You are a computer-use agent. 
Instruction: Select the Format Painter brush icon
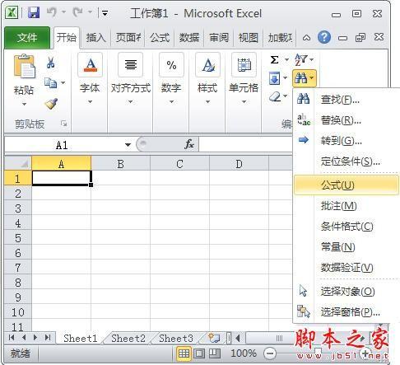(51, 104)
